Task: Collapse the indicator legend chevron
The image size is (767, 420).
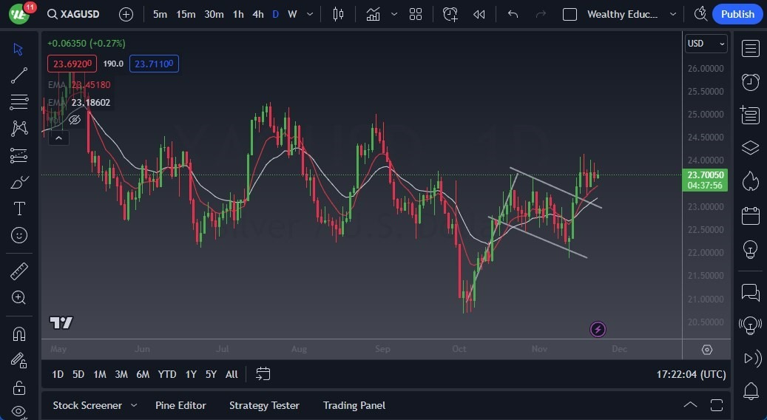Action: tap(58, 138)
